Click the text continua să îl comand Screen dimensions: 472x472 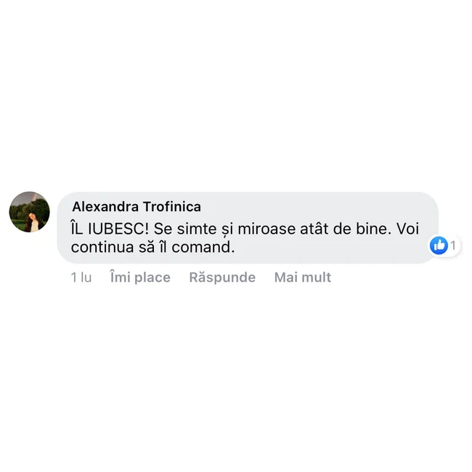tap(152, 247)
